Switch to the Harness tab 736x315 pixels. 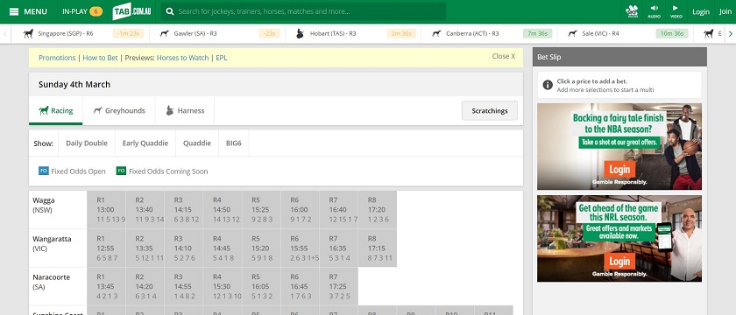185,110
